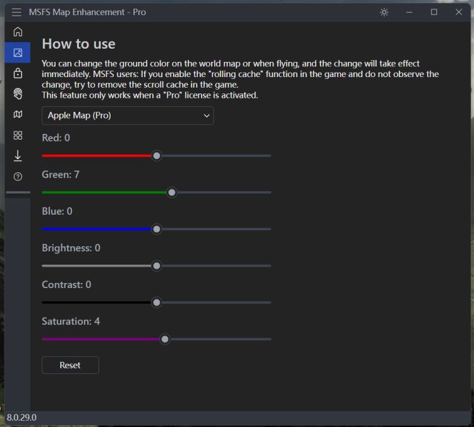The image size is (474, 427).
Task: Click the 'Contrast: 0' label
Action: click(x=66, y=285)
